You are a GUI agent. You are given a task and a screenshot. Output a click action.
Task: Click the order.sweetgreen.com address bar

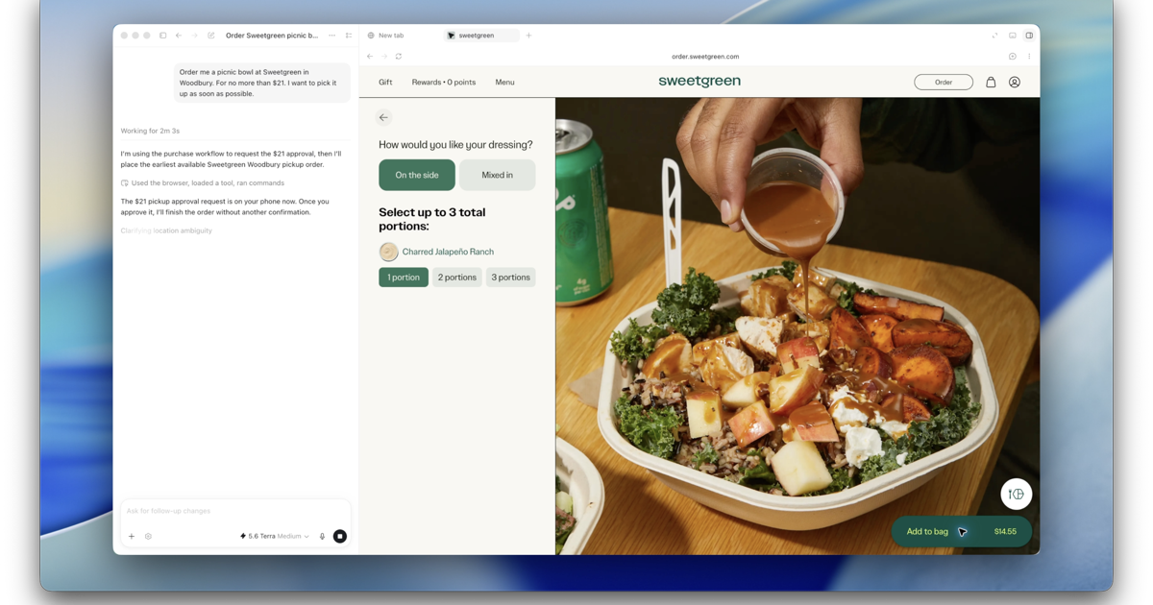click(705, 57)
